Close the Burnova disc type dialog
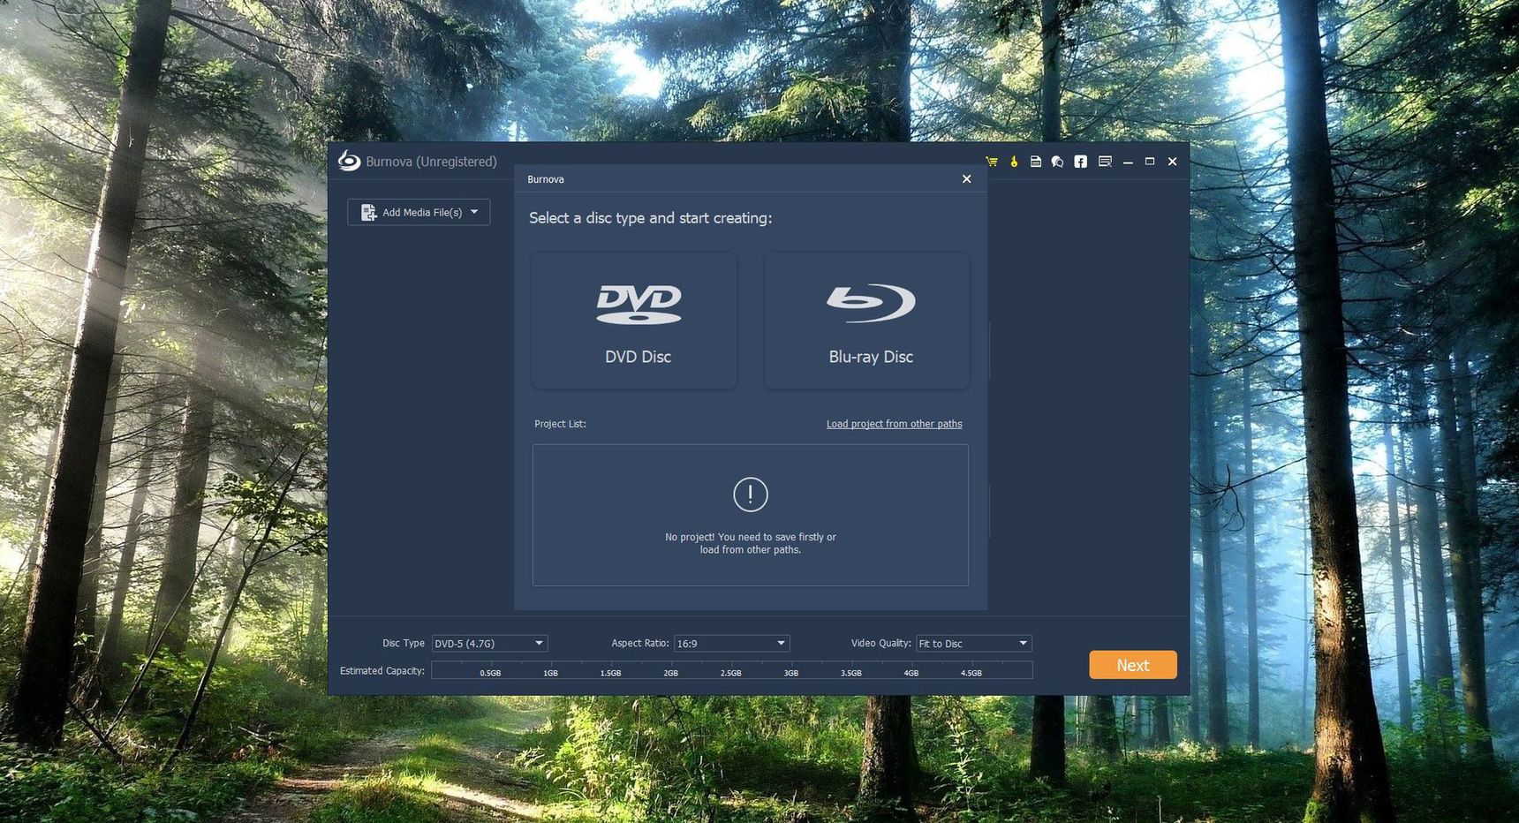1519x823 pixels. 966,179
